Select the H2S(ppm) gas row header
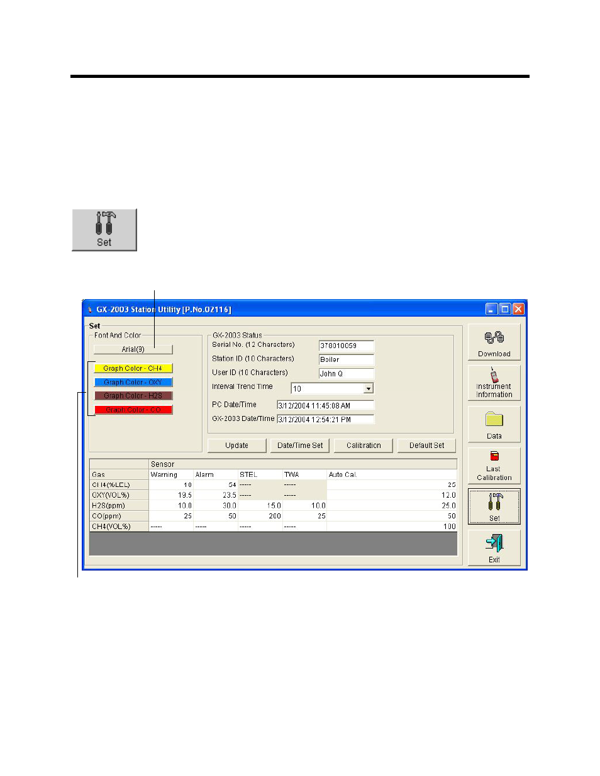 [119, 506]
